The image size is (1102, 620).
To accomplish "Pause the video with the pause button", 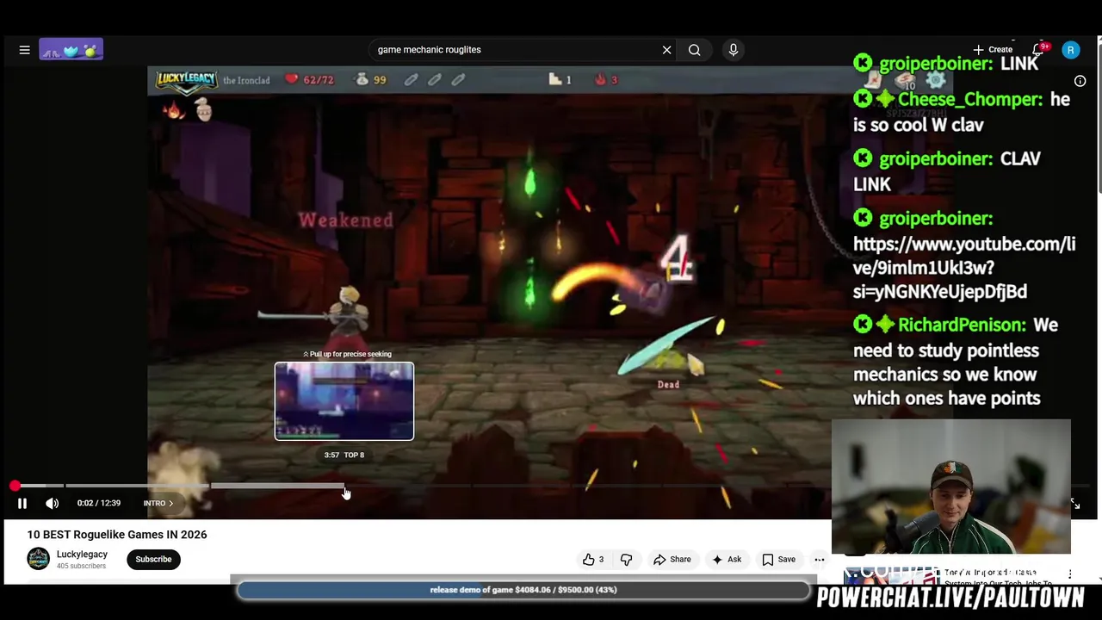I will point(22,503).
